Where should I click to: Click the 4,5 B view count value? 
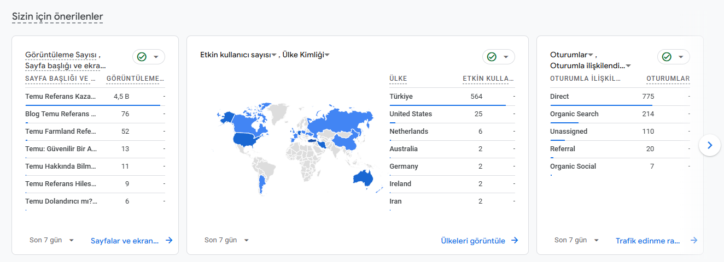tap(121, 97)
